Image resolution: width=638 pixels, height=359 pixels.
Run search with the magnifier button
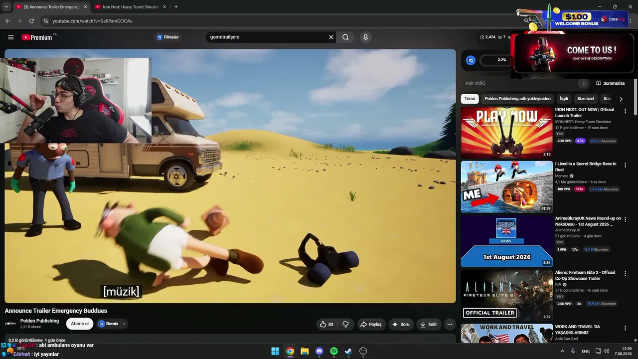pos(345,37)
